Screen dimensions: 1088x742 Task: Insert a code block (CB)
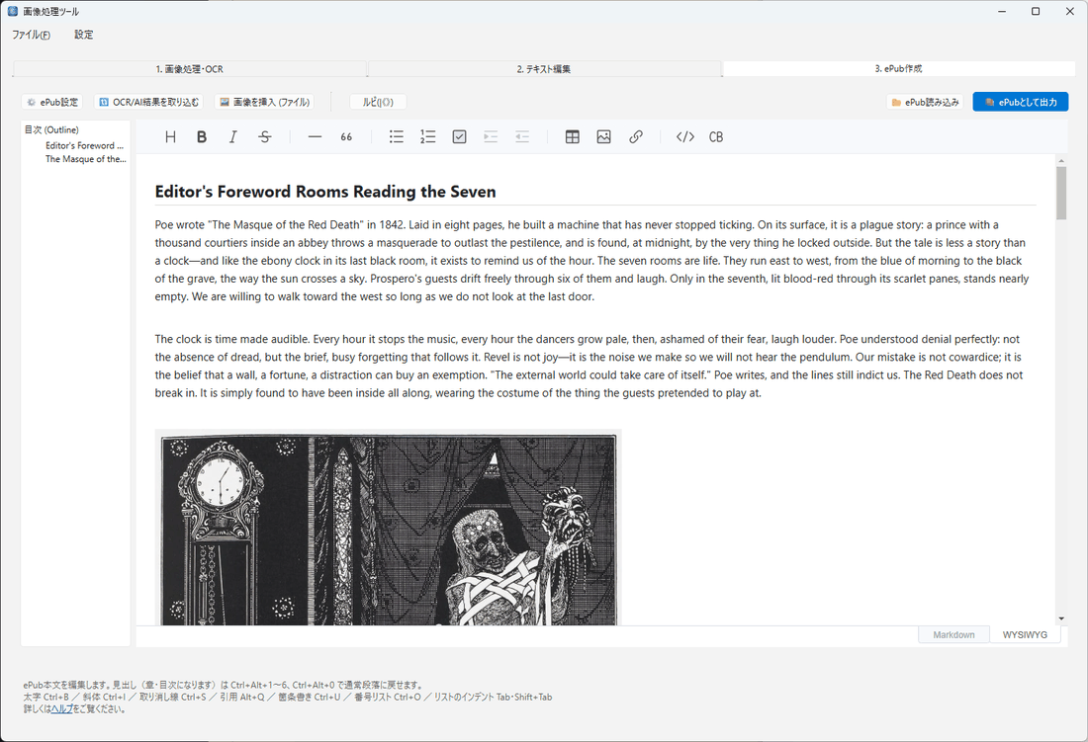pos(716,137)
